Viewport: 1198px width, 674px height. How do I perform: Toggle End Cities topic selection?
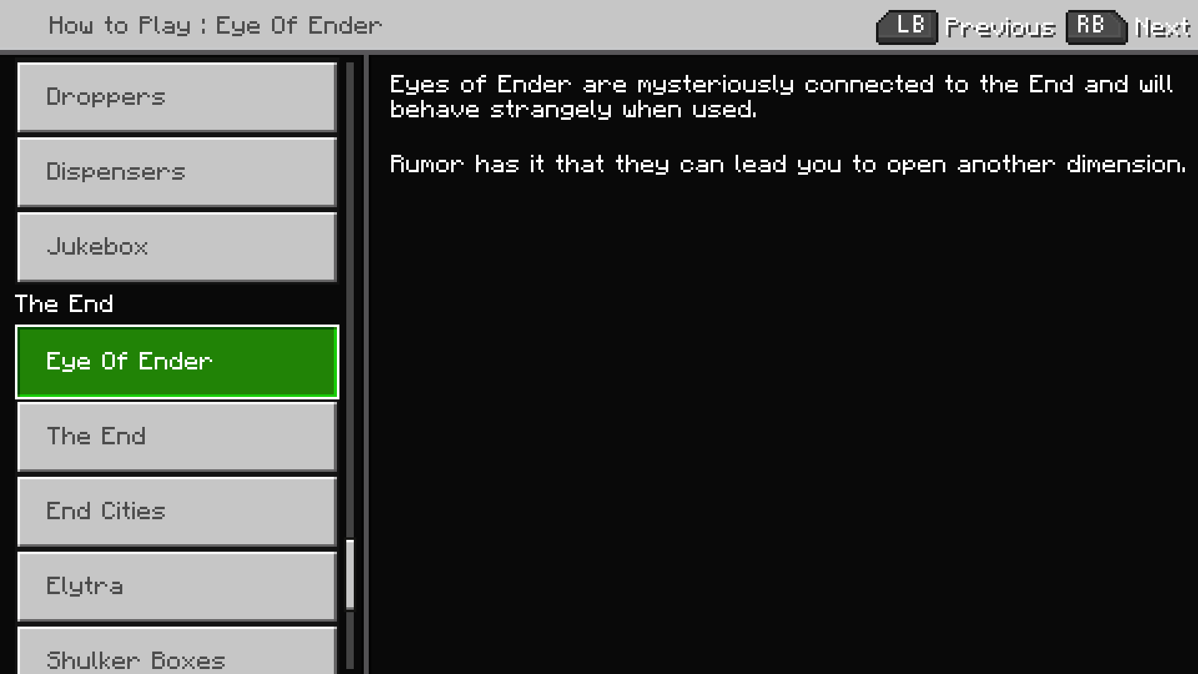(x=176, y=510)
